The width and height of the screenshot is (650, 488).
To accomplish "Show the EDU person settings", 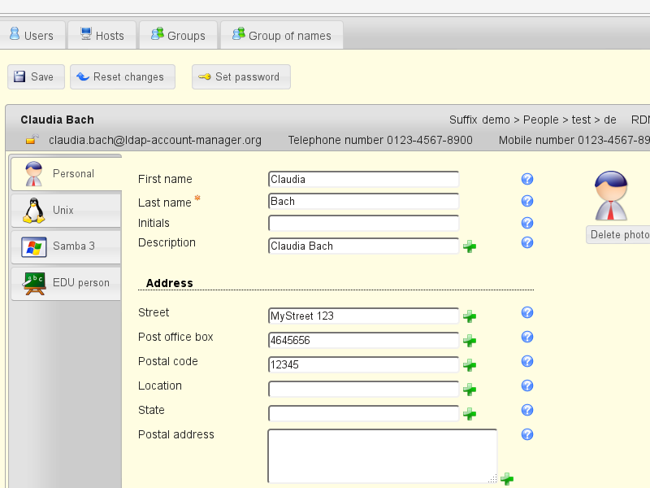I will pos(66,283).
